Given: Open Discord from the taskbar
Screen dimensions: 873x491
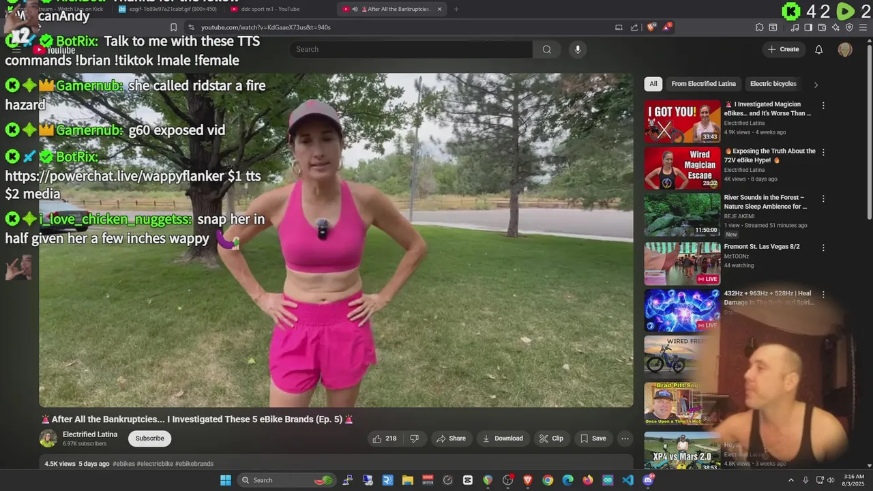Looking at the screenshot, I should tap(648, 480).
